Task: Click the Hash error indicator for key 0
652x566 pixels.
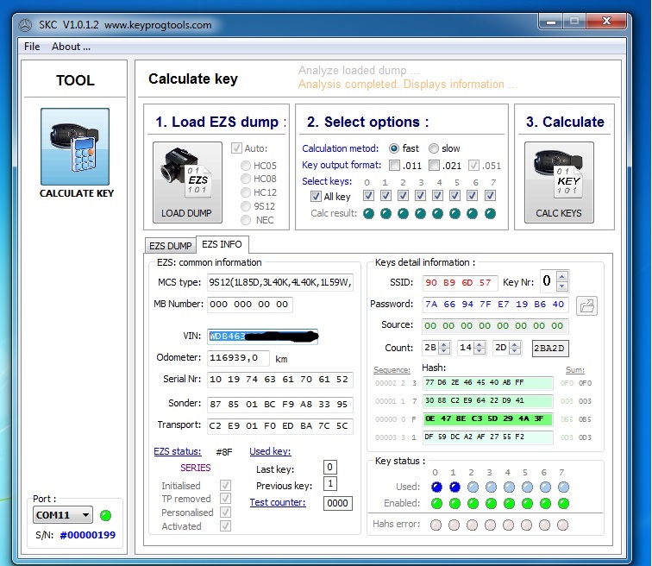Action: [436, 525]
